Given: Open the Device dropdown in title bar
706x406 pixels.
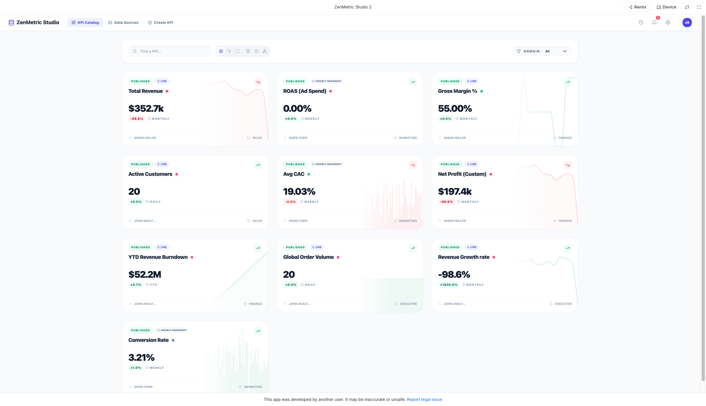Looking at the screenshot, I should 666,7.
